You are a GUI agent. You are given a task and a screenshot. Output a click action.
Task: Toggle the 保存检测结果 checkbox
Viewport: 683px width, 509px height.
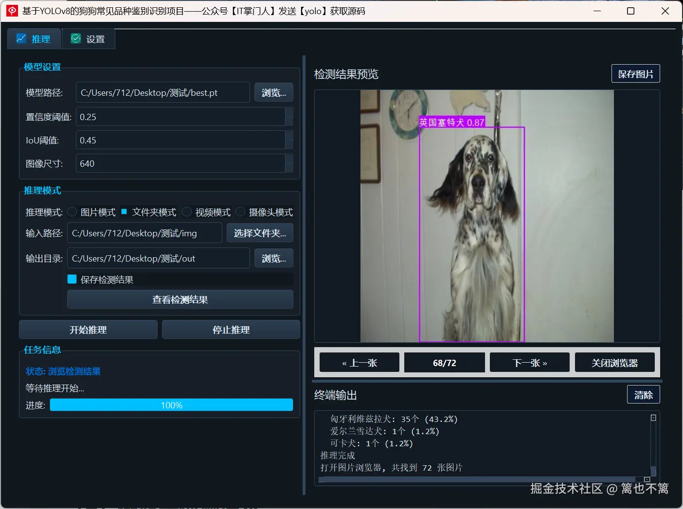click(x=72, y=279)
